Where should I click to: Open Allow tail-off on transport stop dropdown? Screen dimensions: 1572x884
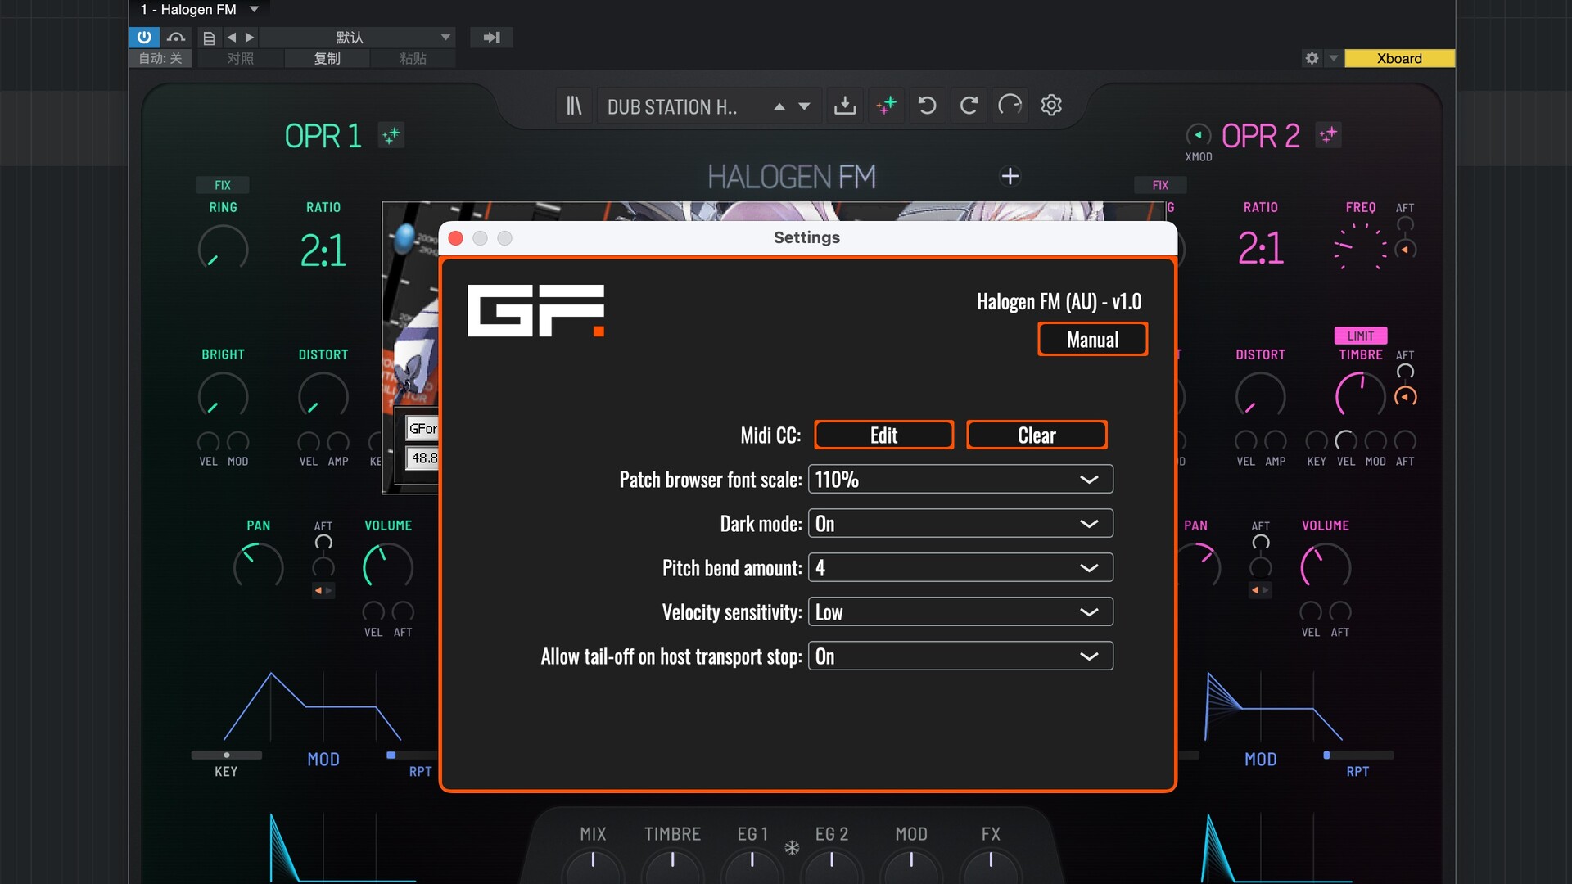tap(960, 656)
